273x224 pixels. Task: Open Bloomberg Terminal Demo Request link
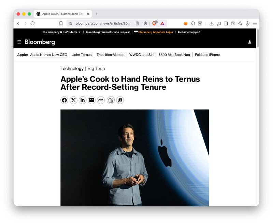(x=108, y=32)
